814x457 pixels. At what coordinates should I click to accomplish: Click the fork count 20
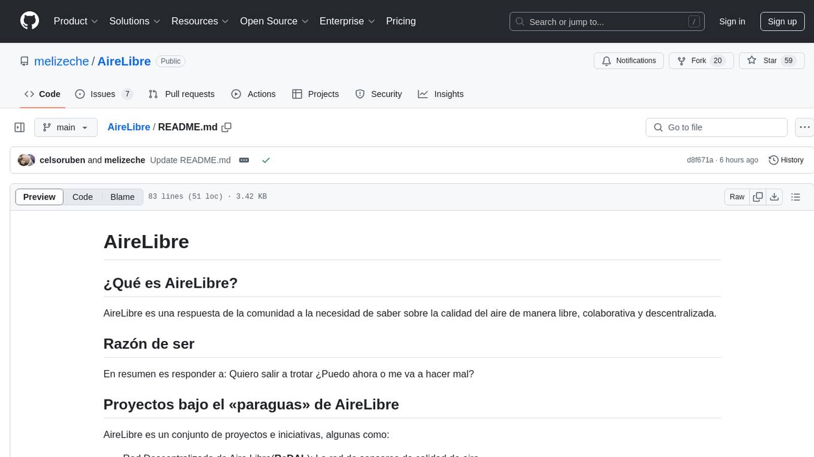click(718, 60)
